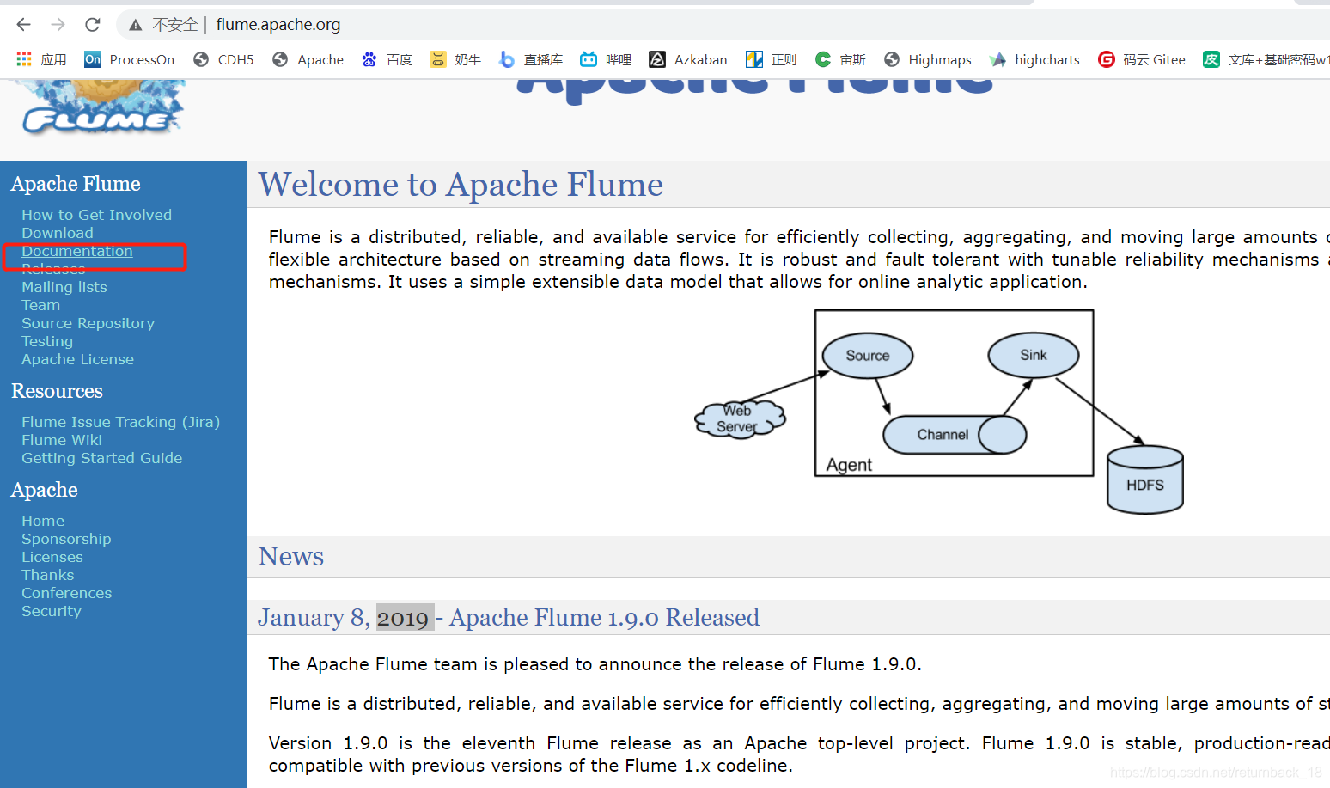Open the Security link
This screenshot has height=788, width=1330.
click(52, 611)
